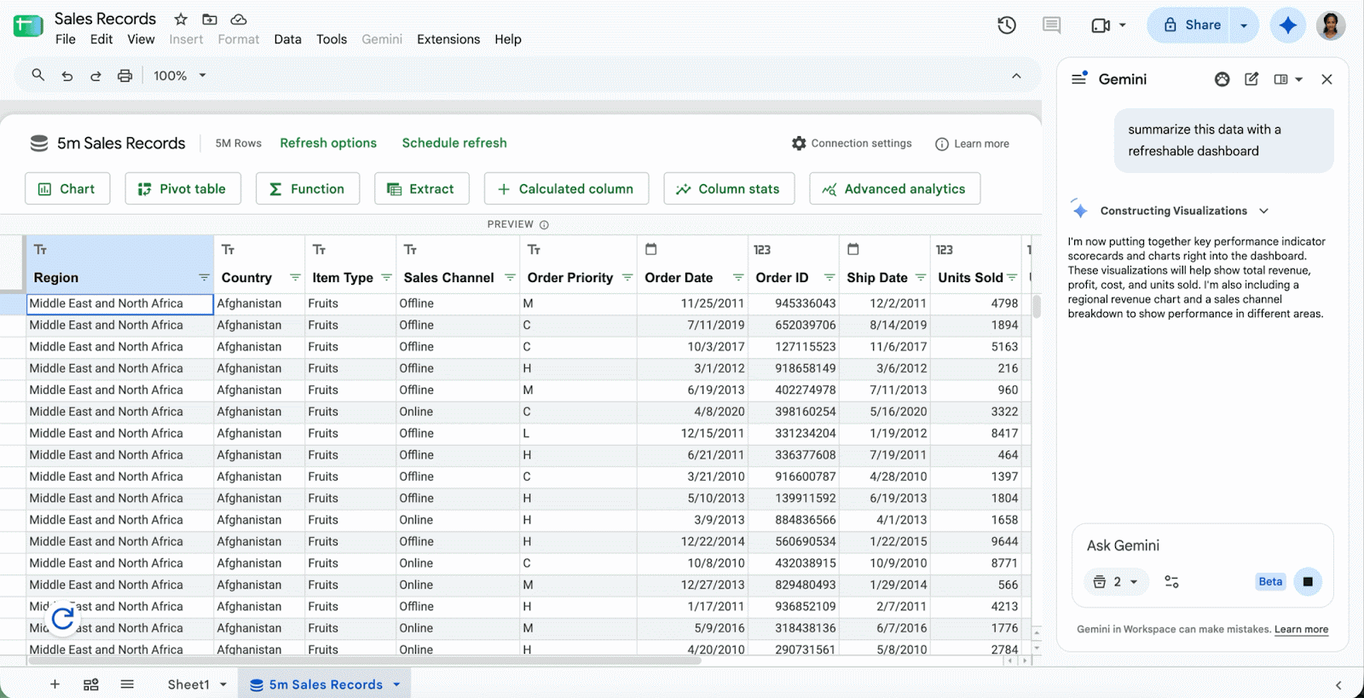Expand Constructing Visualizations details
Image resolution: width=1364 pixels, height=698 pixels.
[1264, 211]
